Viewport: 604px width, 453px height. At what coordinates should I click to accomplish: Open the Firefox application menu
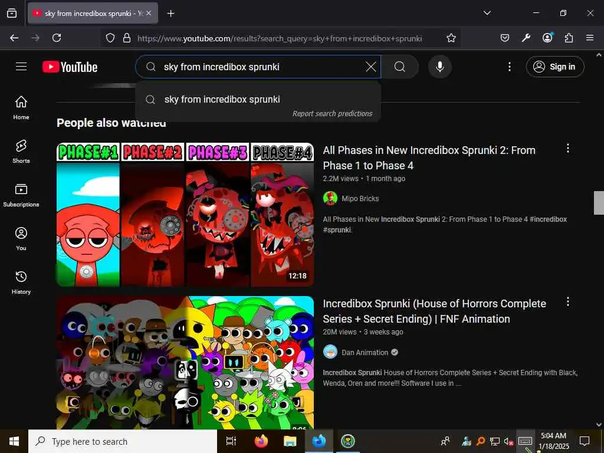pos(590,38)
